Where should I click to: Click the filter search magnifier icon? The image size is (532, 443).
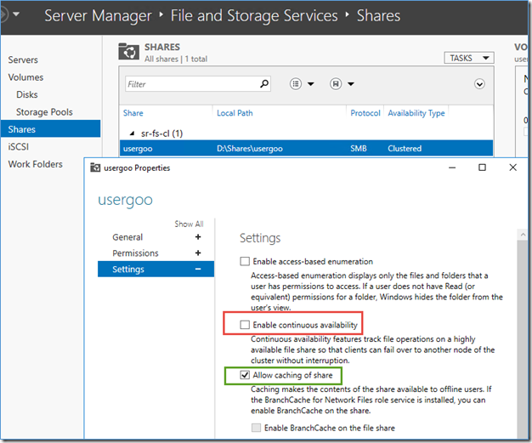264,83
